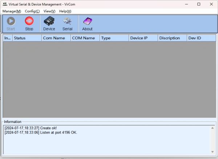Sort by the Device IP column header

pyautogui.click(x=144, y=38)
